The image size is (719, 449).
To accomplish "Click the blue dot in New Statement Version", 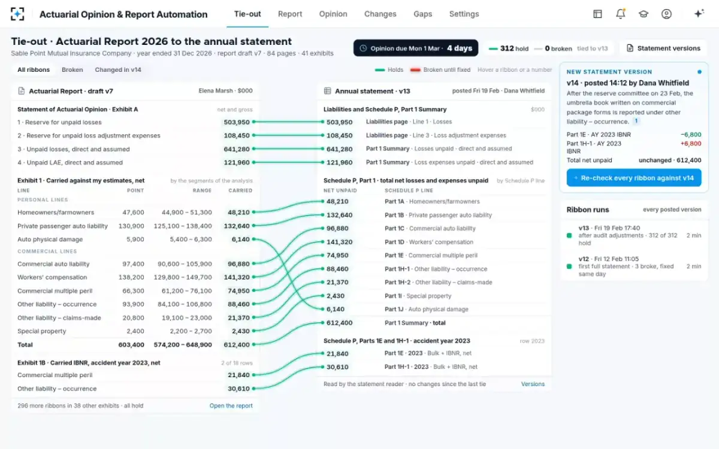I will coord(699,72).
